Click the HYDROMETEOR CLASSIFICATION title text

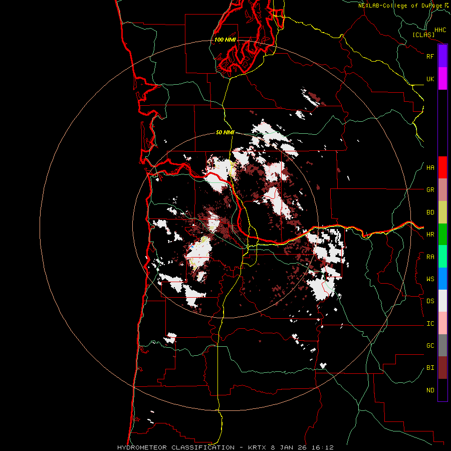tap(176, 447)
